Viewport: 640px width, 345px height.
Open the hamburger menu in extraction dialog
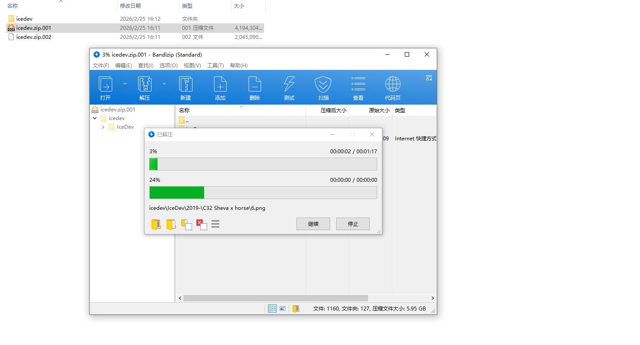click(215, 224)
